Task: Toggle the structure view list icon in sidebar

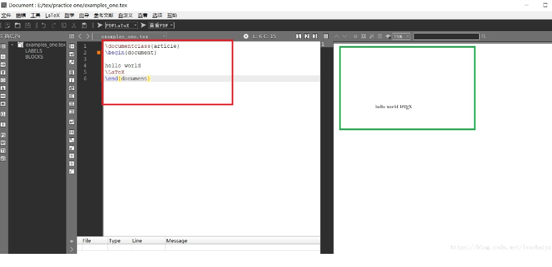Action: (3, 47)
